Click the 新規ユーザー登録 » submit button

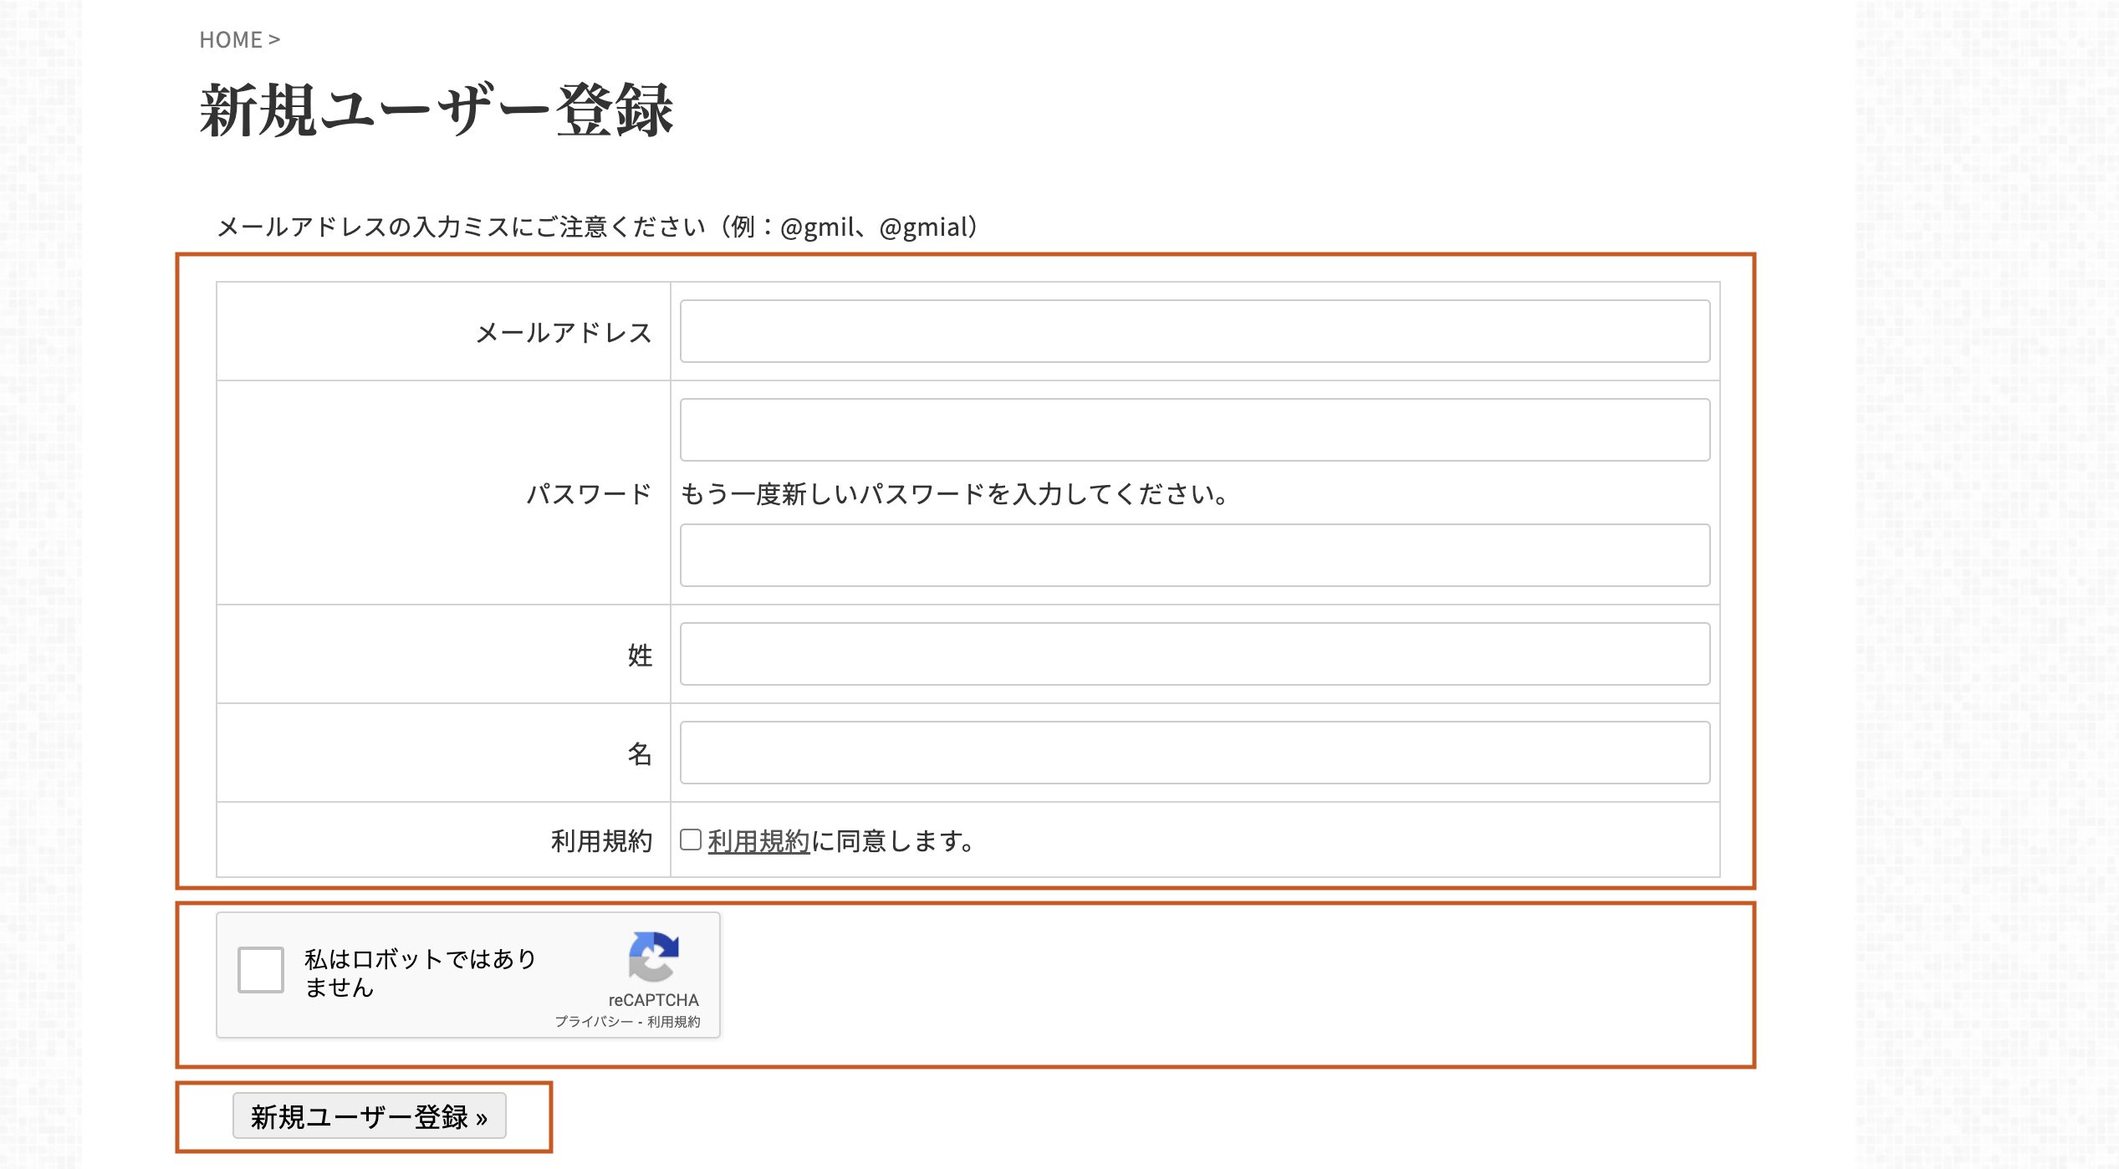point(370,1115)
